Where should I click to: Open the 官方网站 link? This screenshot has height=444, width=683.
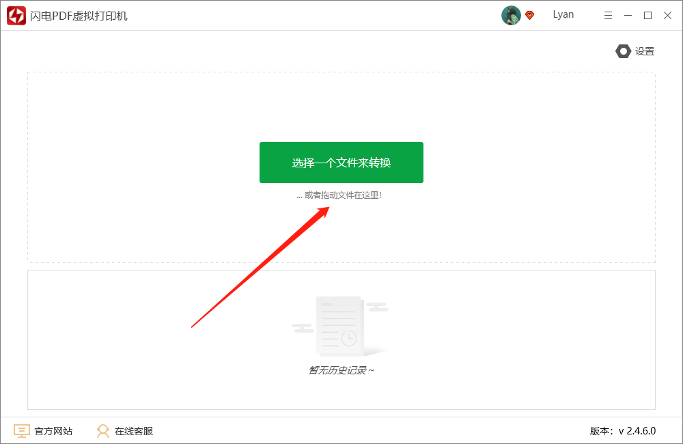click(53, 431)
